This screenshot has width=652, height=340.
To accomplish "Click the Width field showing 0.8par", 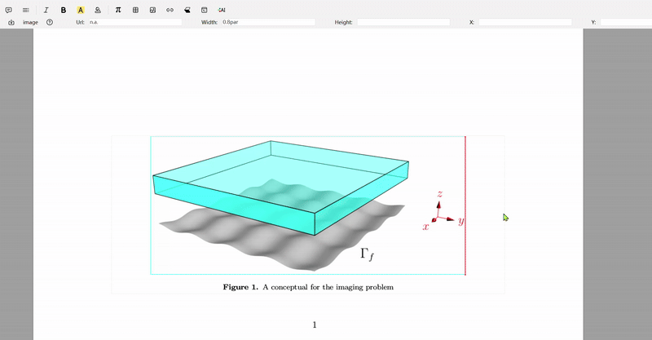I will [267, 22].
